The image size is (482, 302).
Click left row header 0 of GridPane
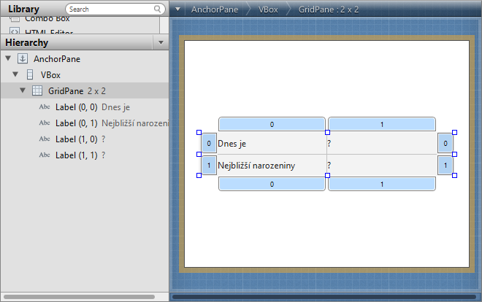[209, 143]
